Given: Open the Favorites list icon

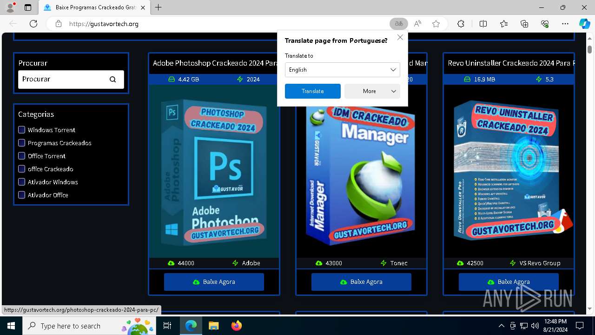Looking at the screenshot, I should [x=504, y=24].
